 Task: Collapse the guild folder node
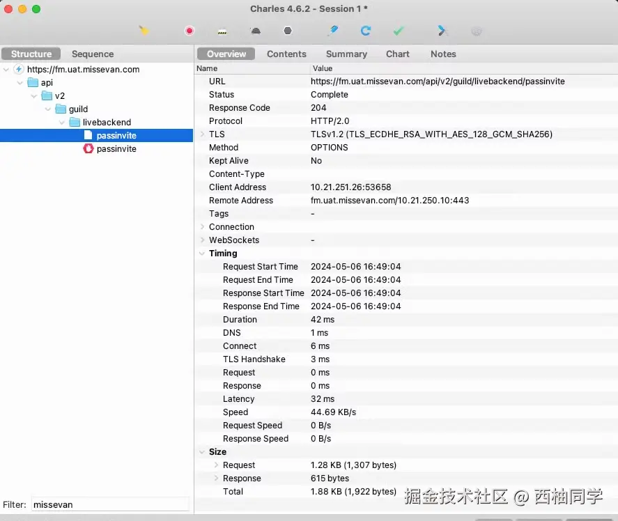click(x=47, y=109)
